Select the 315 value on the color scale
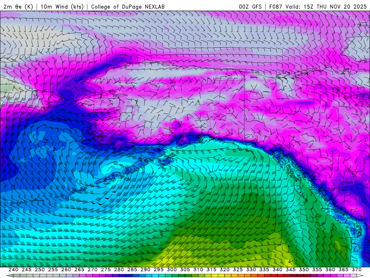This screenshot has width=370, height=278. pyautogui.click(x=211, y=270)
